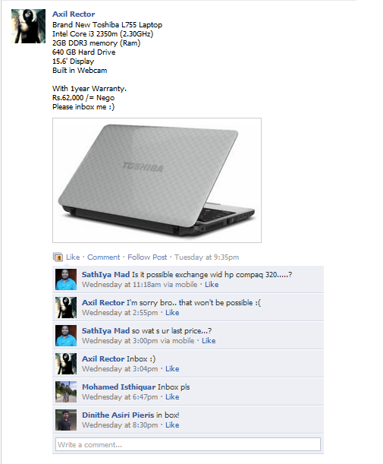This screenshot has height=464, width=383.
Task: Like the Toshiba laptop post
Action: pos(73,257)
